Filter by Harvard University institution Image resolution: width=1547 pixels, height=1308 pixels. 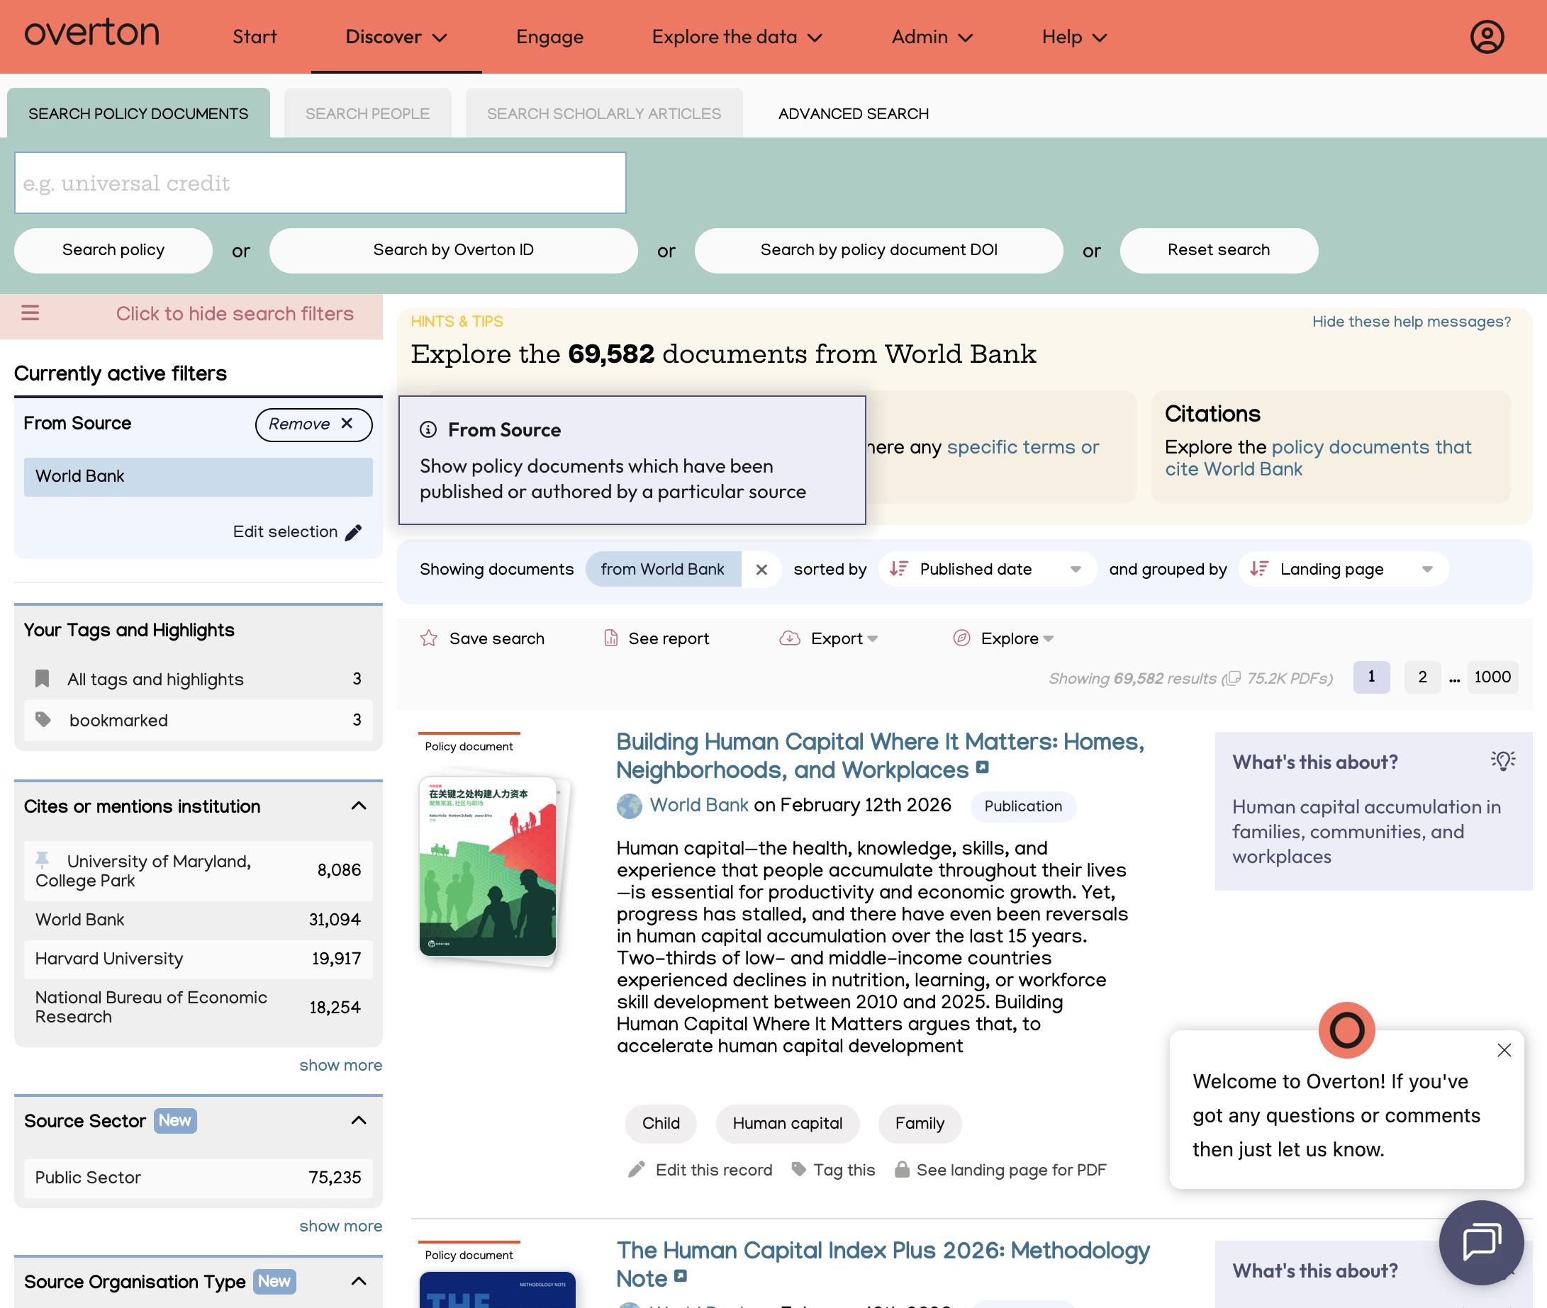pos(198,959)
